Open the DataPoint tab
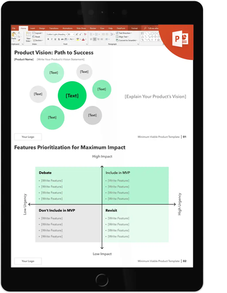The width and height of the screenshot is (227, 293). coord(121,28)
